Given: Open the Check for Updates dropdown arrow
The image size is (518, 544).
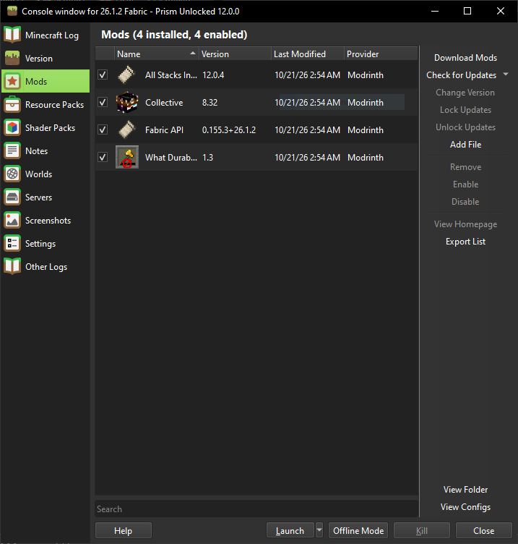Looking at the screenshot, I should coord(506,75).
